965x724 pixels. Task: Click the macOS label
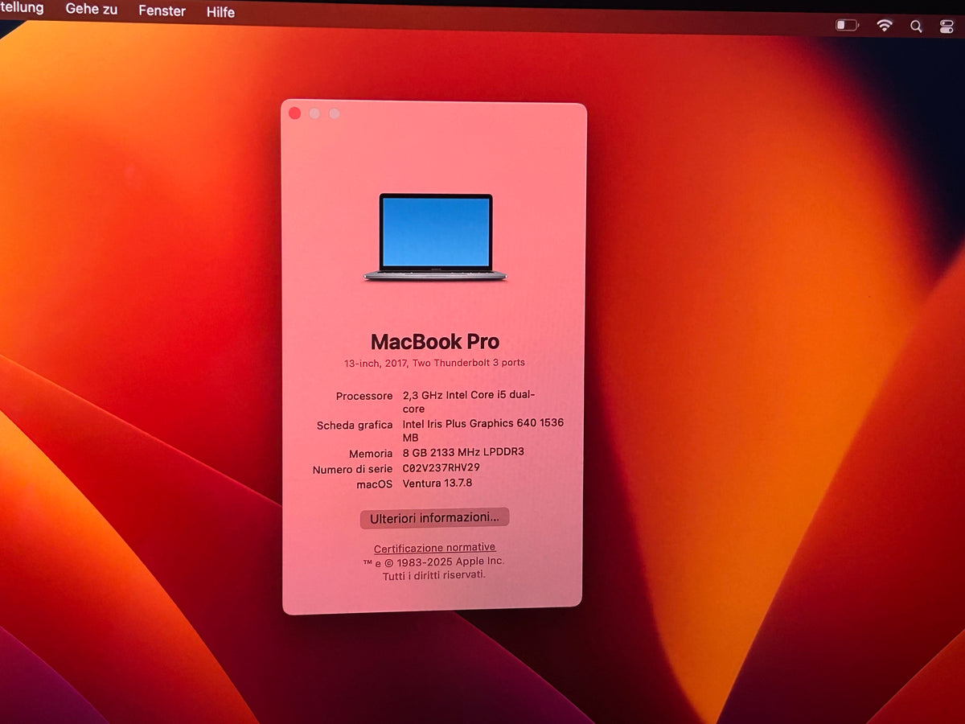[375, 484]
